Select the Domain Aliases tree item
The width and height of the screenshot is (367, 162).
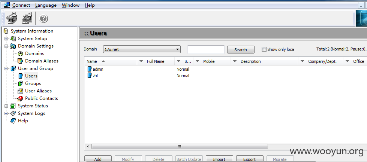(42, 61)
